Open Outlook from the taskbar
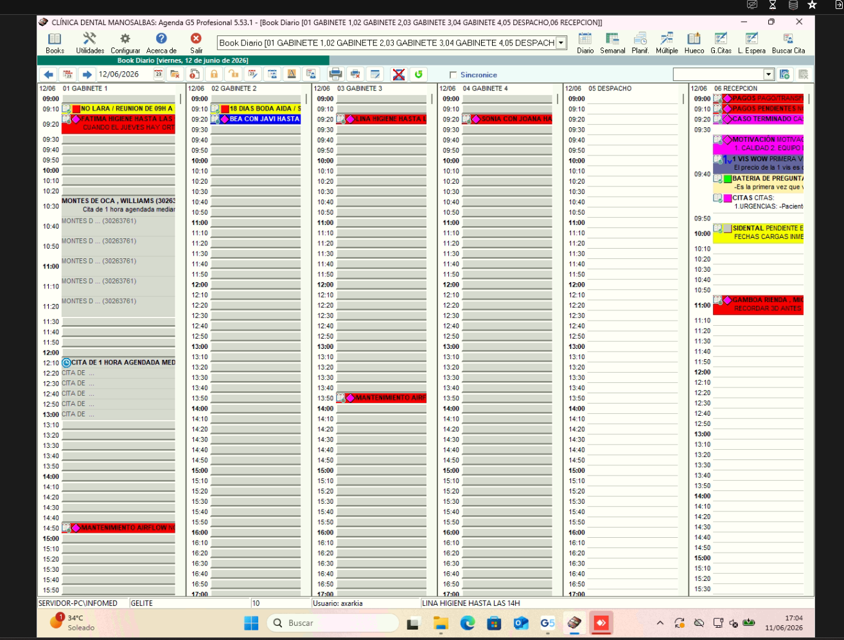Image resolution: width=844 pixels, height=640 pixels. [x=520, y=623]
